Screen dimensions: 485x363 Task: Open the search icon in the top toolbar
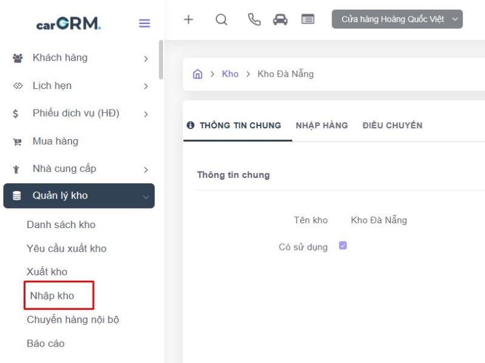click(221, 19)
